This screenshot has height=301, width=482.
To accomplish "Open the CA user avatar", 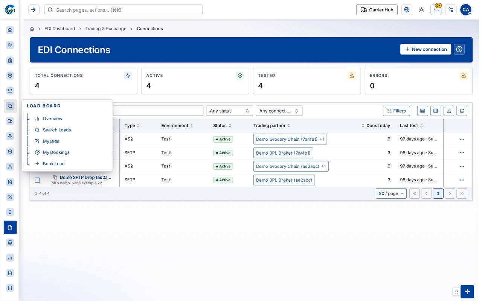I will pyautogui.click(x=466, y=10).
